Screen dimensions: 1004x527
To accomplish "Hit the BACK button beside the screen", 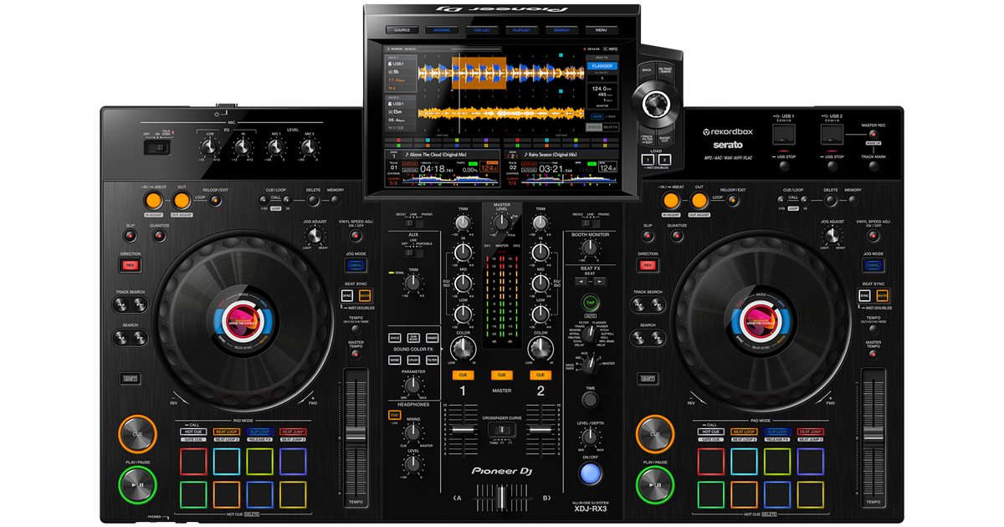I will 647,70.
